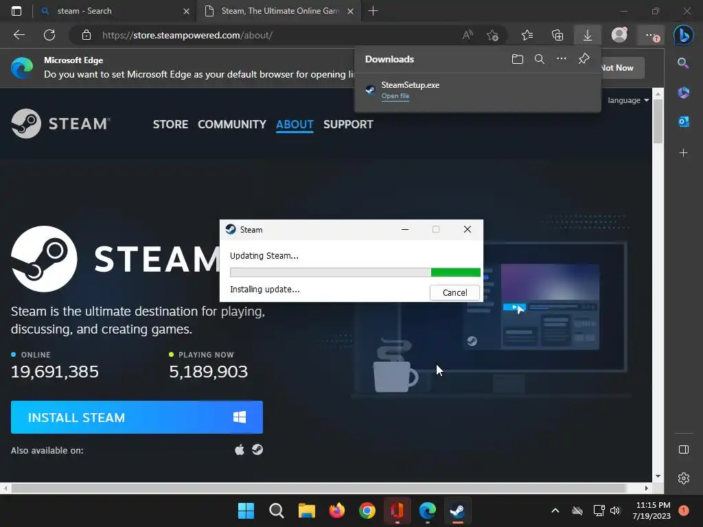Screen dimensions: 703x527
Task: Close the 'steam - Search' tab
Action: pyautogui.click(x=187, y=11)
